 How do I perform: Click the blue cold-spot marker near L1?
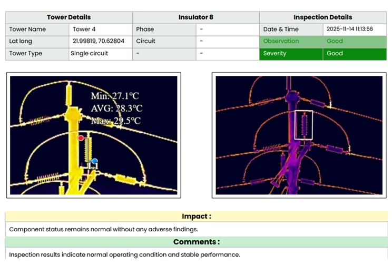pos(94,161)
